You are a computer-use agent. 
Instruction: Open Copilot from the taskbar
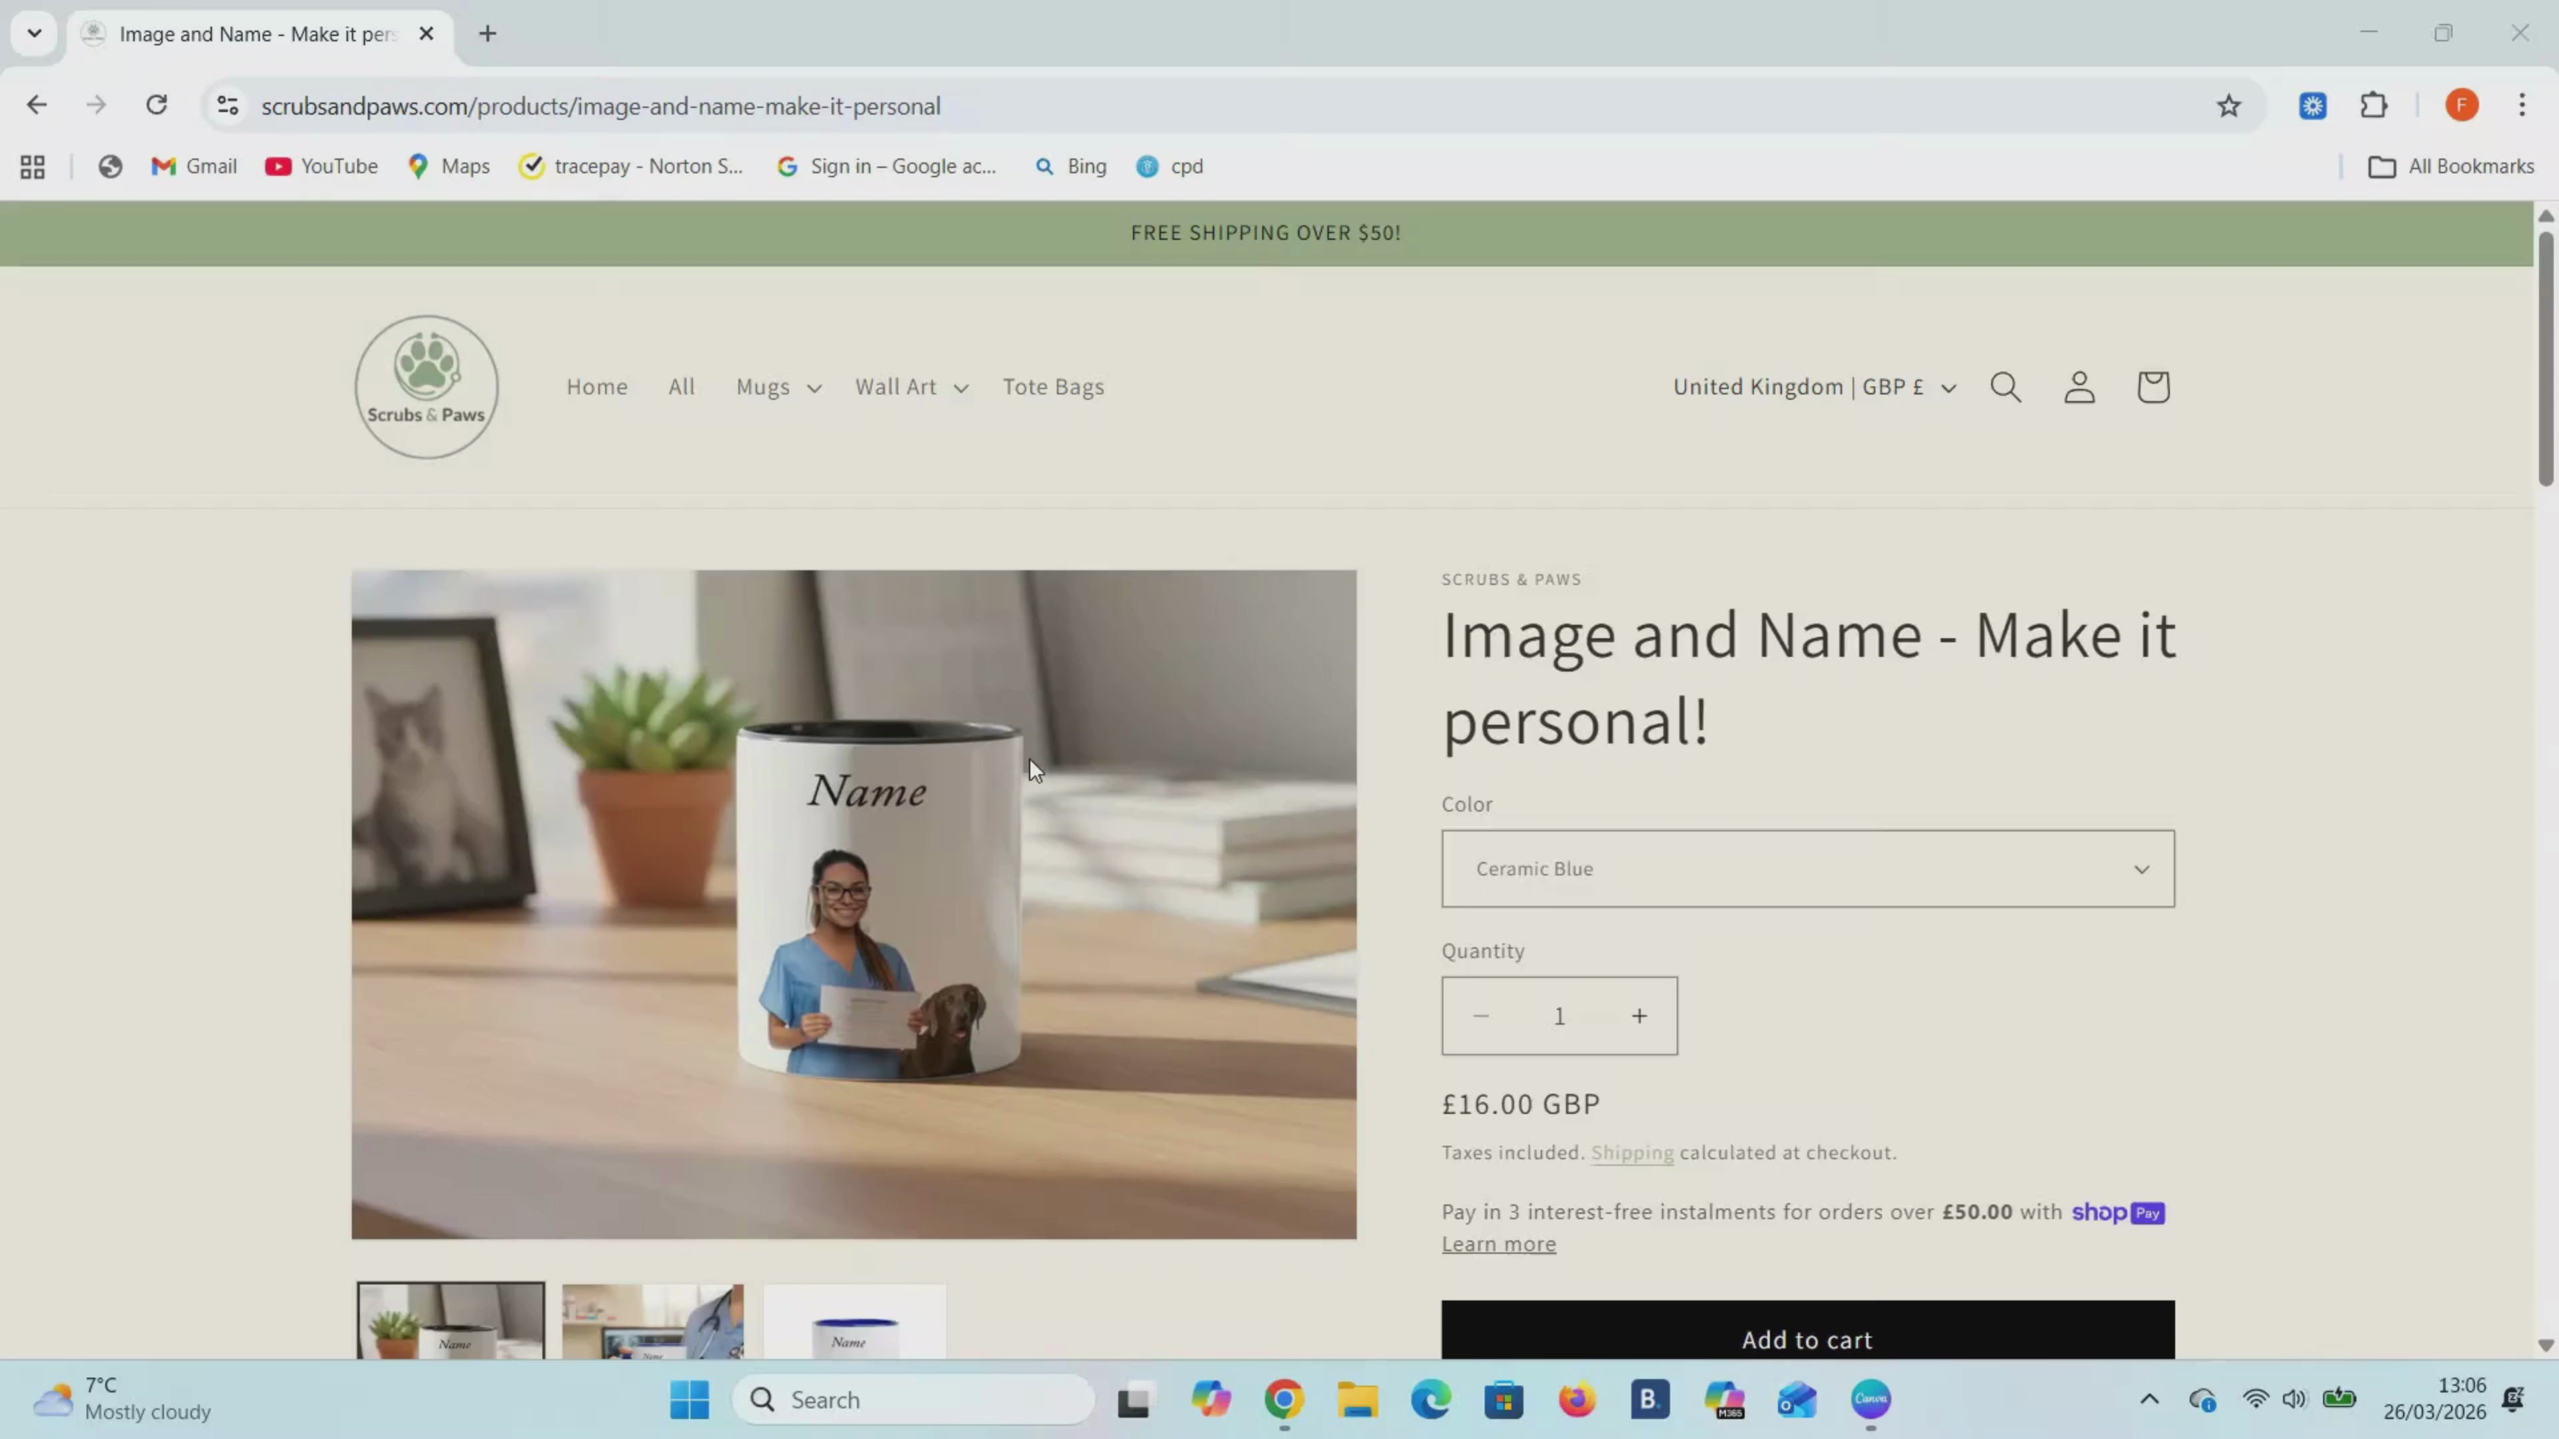click(x=1211, y=1400)
